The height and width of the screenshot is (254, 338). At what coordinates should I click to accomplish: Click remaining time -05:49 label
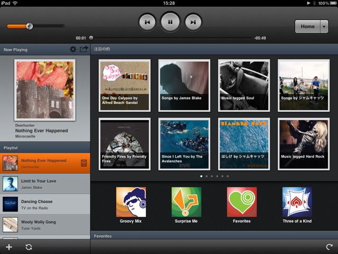tap(260, 38)
